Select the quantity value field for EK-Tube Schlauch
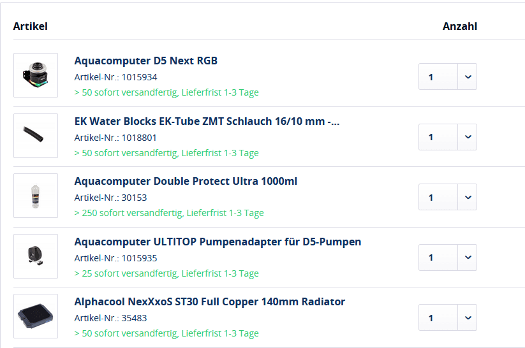525x348 pixels. (438, 137)
